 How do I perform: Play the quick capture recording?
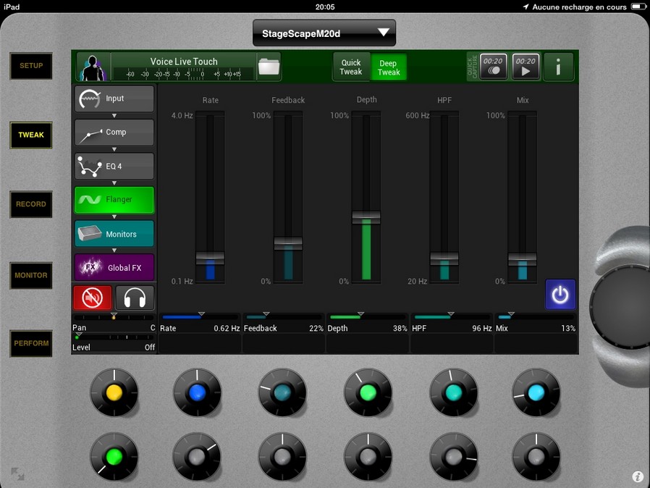[x=526, y=67]
